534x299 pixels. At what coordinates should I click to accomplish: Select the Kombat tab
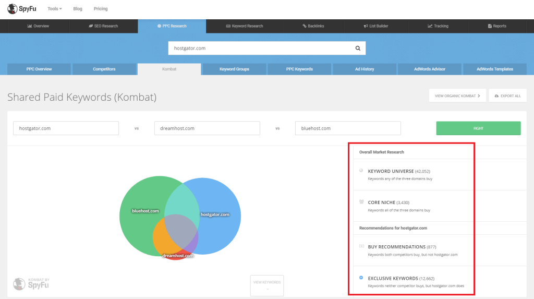[x=169, y=69]
